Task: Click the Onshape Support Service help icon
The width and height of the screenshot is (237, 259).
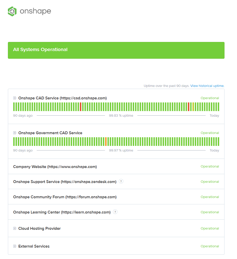Action: [121, 181]
